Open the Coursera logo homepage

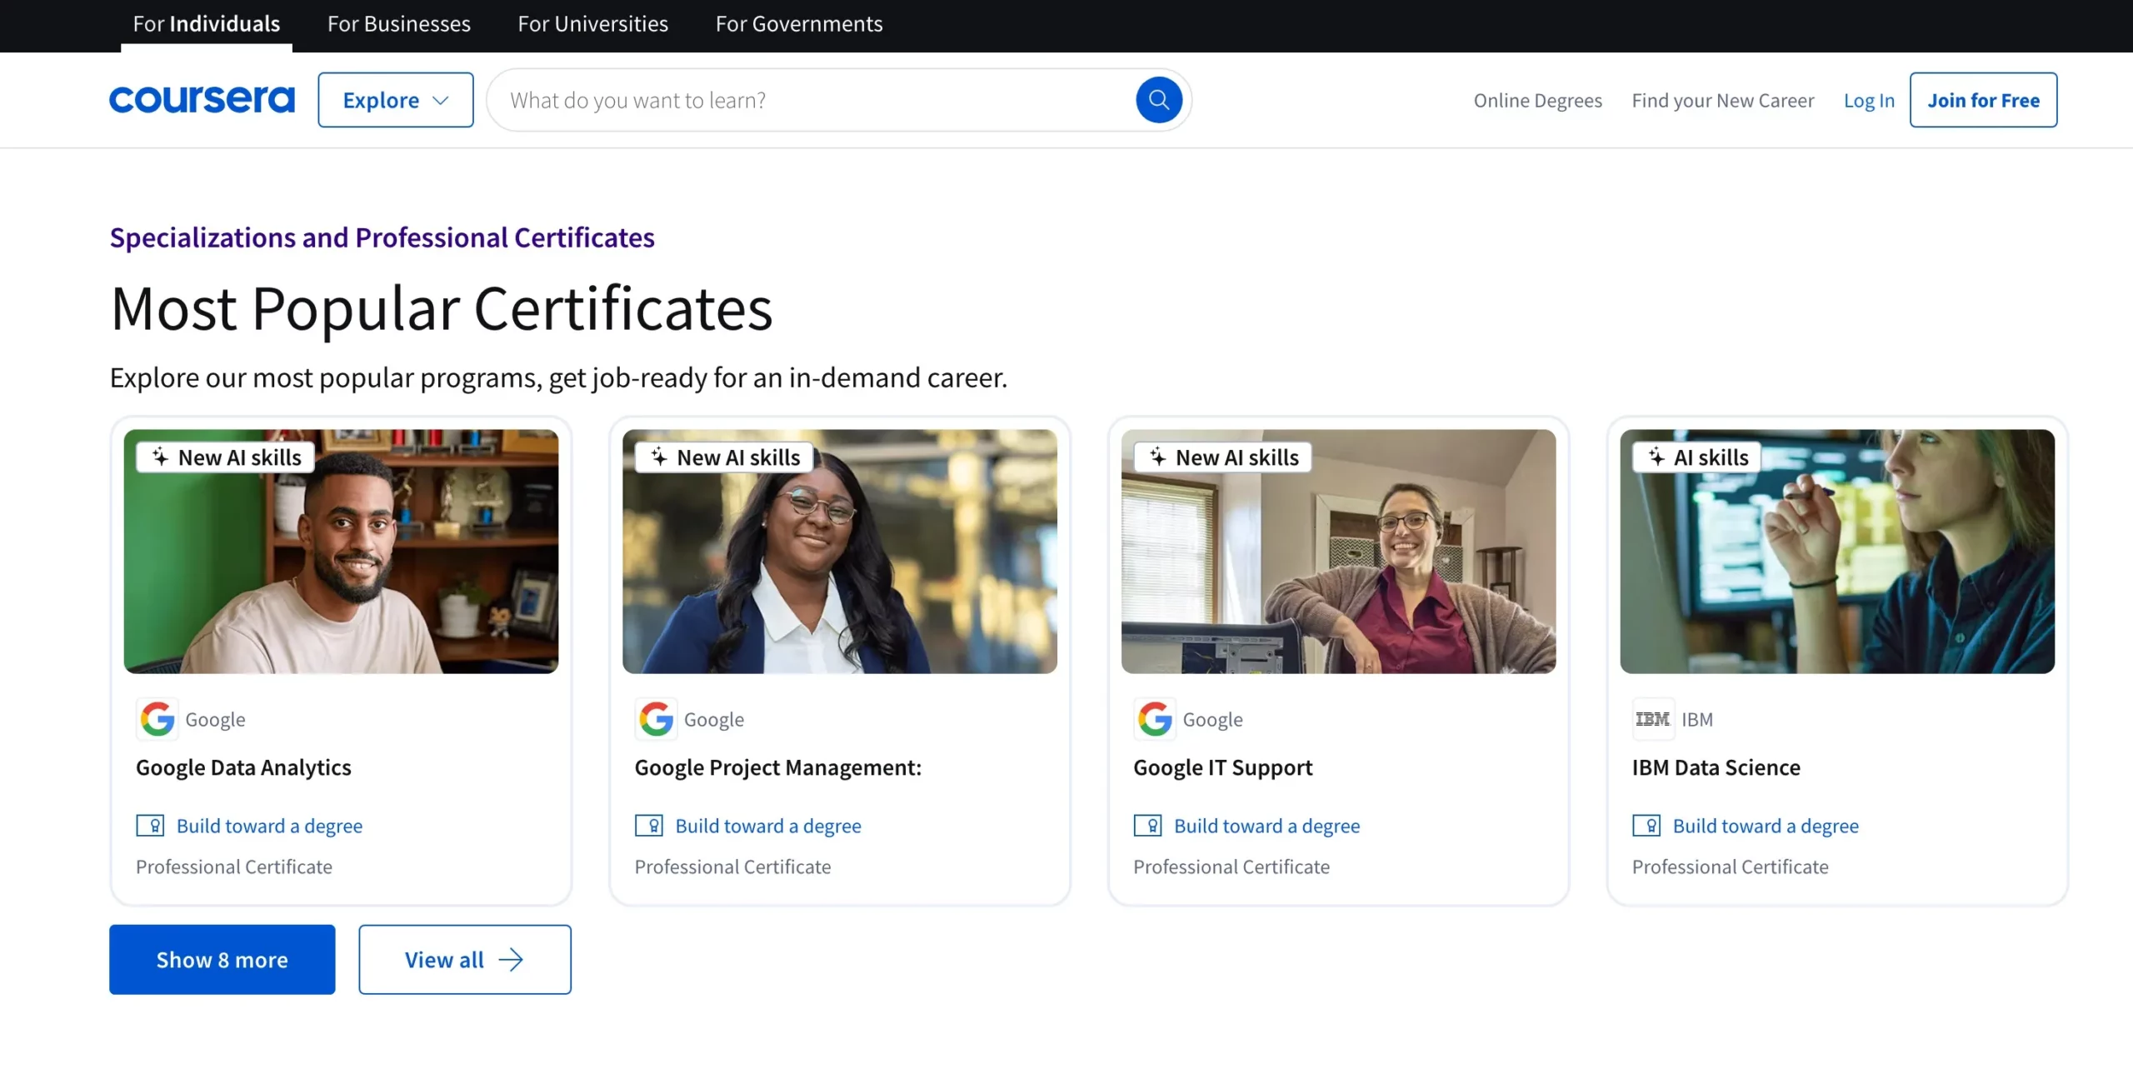coord(202,100)
